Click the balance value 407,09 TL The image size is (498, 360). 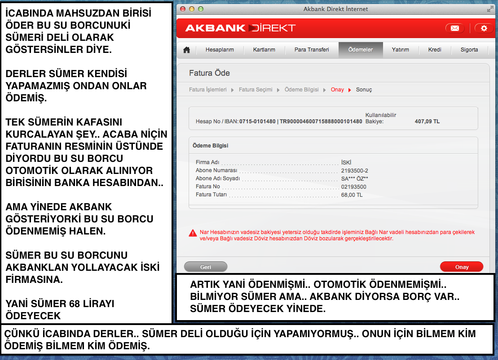tap(427, 121)
